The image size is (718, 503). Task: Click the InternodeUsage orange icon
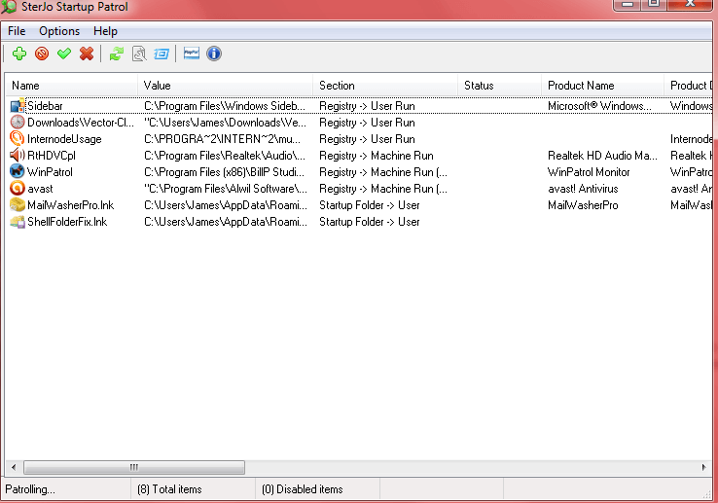pos(18,139)
